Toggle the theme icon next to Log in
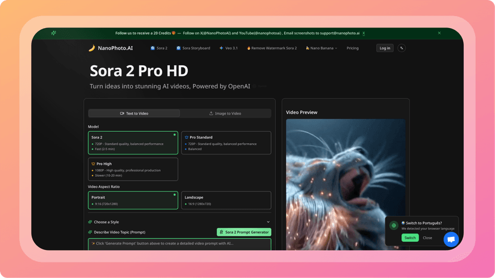495x278 pixels. coord(402,48)
